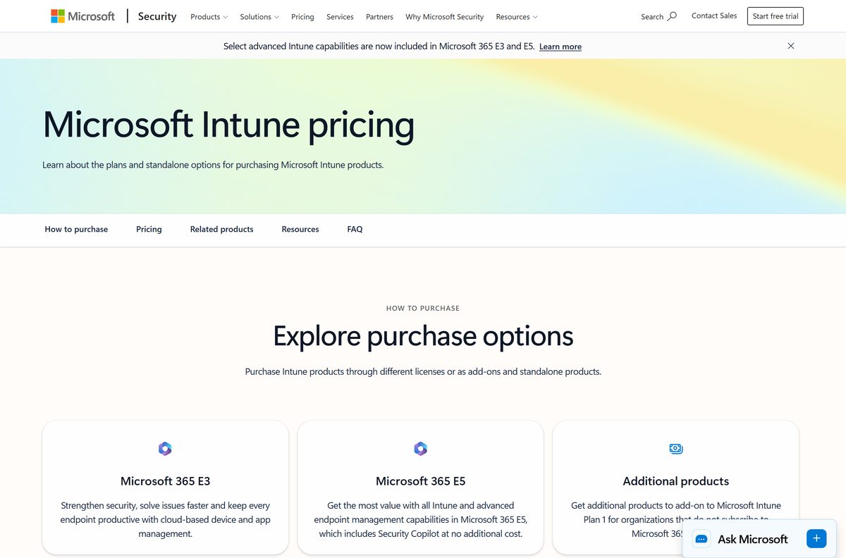Click the Microsoft Intune pricing headline
Screen dimensions: 846x558
coord(228,125)
